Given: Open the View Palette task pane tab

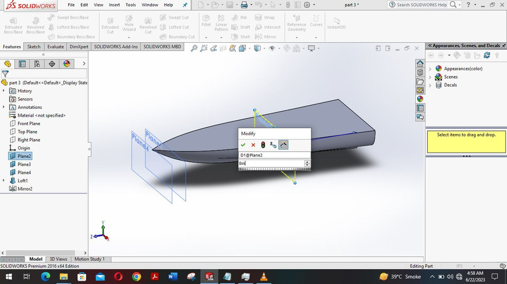Looking at the screenshot, I should pyautogui.click(x=420, y=90).
